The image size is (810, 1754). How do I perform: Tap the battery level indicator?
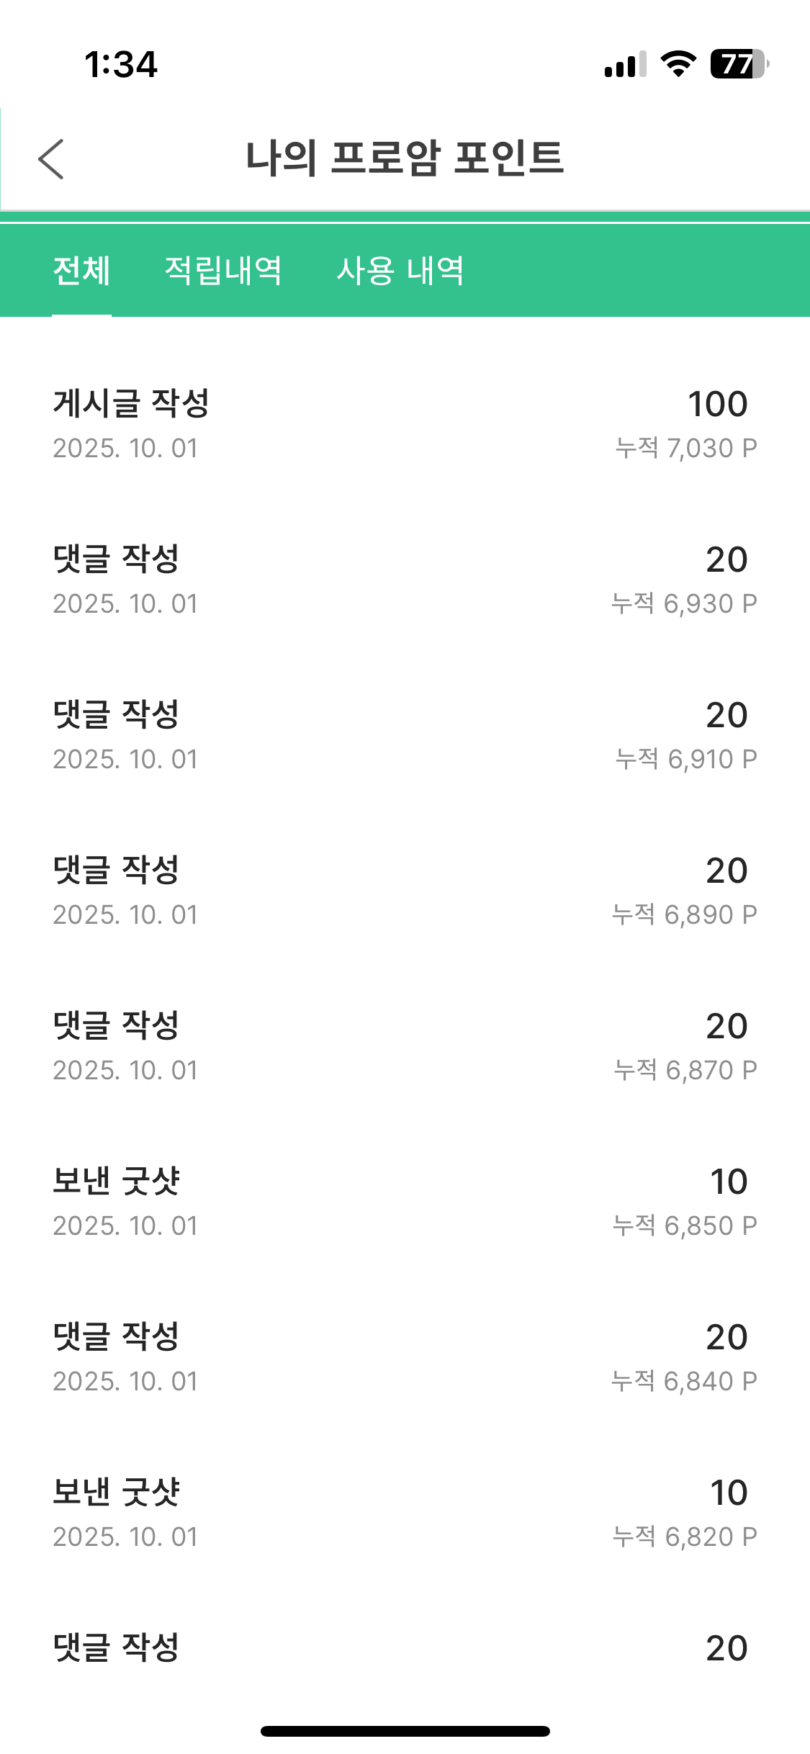click(x=739, y=65)
